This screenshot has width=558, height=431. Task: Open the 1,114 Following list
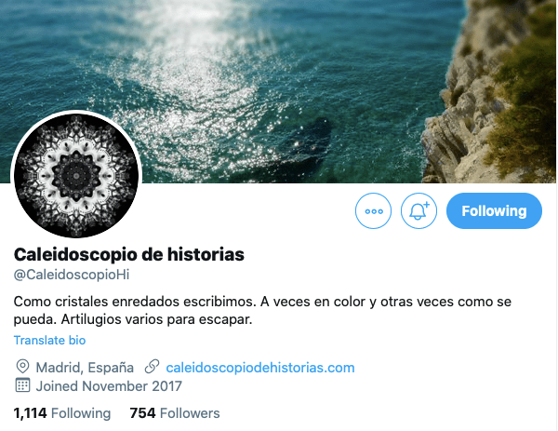[x=62, y=413]
